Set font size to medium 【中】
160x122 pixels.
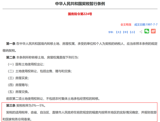point(125,32)
